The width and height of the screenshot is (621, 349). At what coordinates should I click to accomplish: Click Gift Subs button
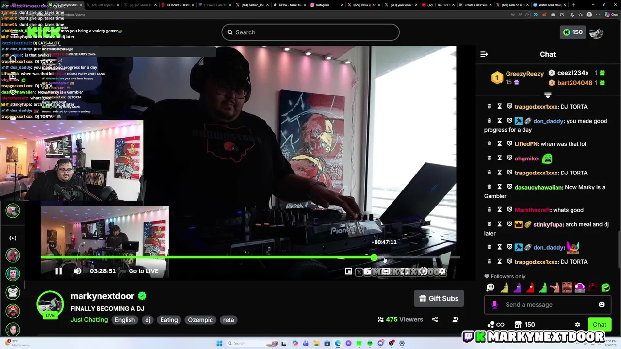click(439, 299)
